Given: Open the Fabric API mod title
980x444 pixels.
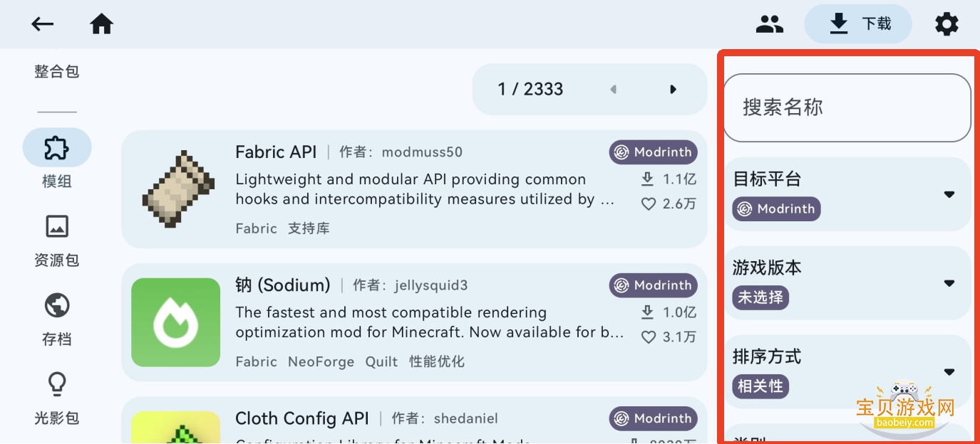Looking at the screenshot, I should tap(276, 152).
